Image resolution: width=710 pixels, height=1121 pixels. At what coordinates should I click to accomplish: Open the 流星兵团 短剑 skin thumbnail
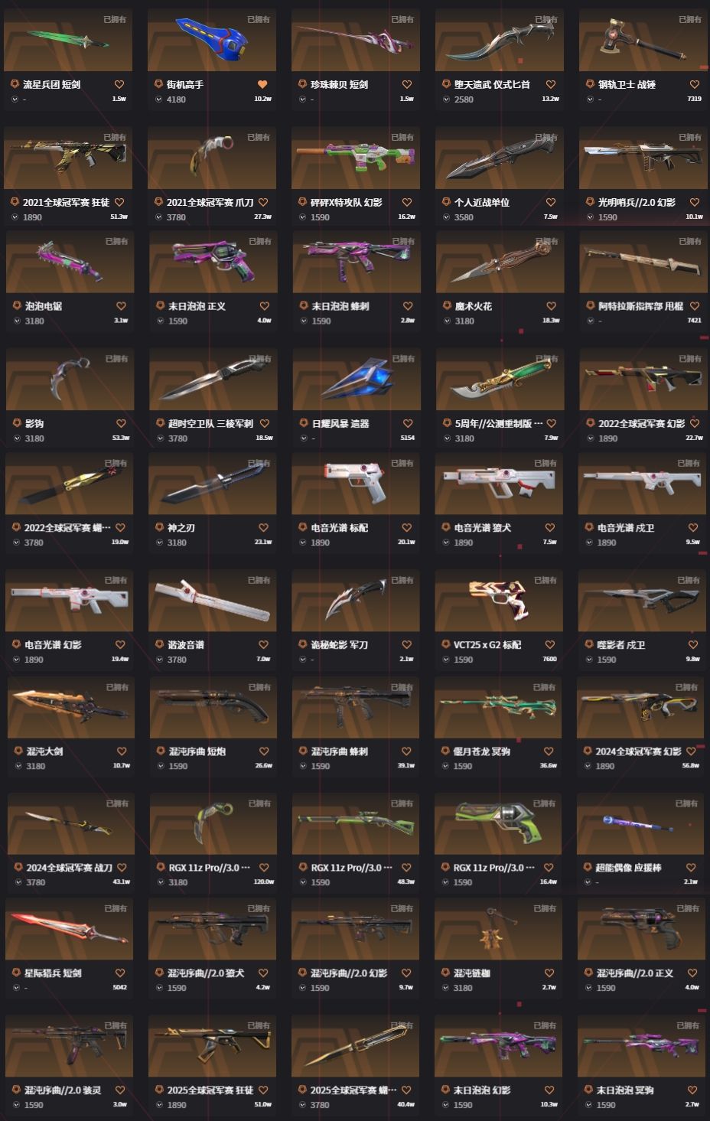tap(68, 40)
